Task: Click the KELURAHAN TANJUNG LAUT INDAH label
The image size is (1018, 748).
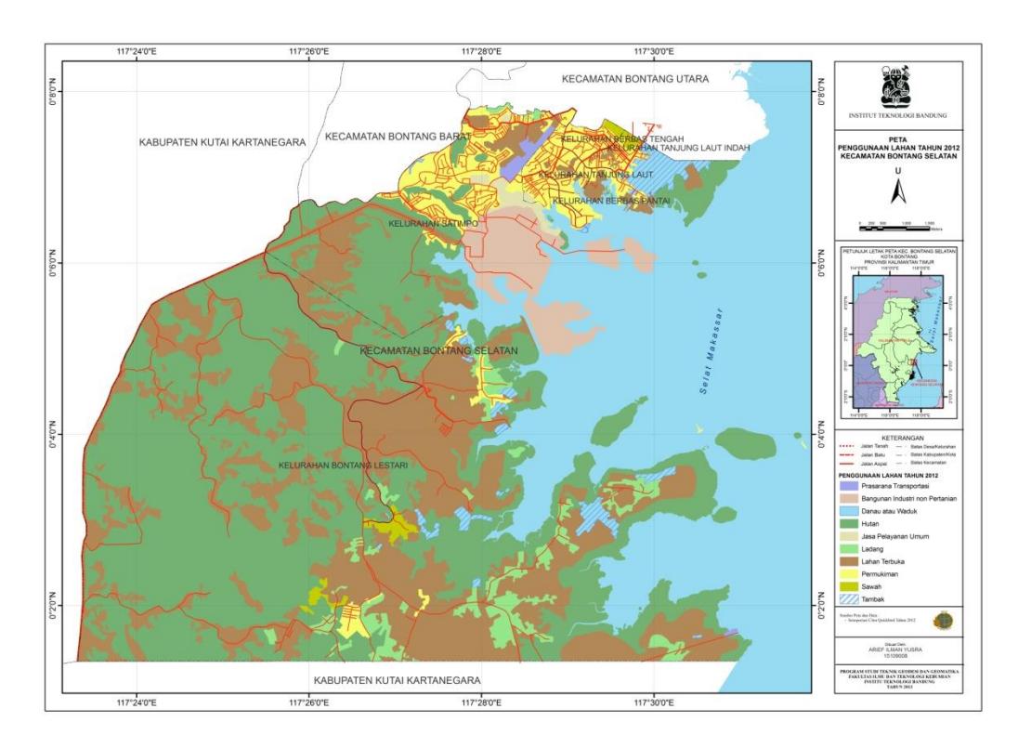Action: coord(678,148)
